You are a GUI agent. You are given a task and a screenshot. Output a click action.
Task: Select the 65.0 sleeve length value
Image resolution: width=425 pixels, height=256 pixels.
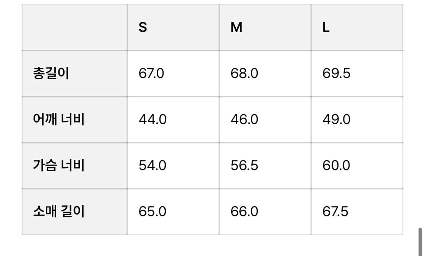click(x=153, y=212)
